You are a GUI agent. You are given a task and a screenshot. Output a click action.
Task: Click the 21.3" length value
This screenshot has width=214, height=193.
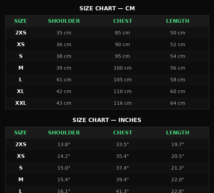coord(177,168)
